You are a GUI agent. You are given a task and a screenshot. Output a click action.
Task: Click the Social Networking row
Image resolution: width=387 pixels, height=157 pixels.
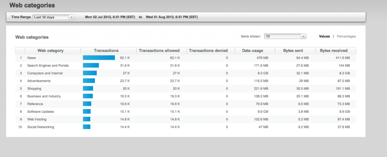(x=40, y=127)
